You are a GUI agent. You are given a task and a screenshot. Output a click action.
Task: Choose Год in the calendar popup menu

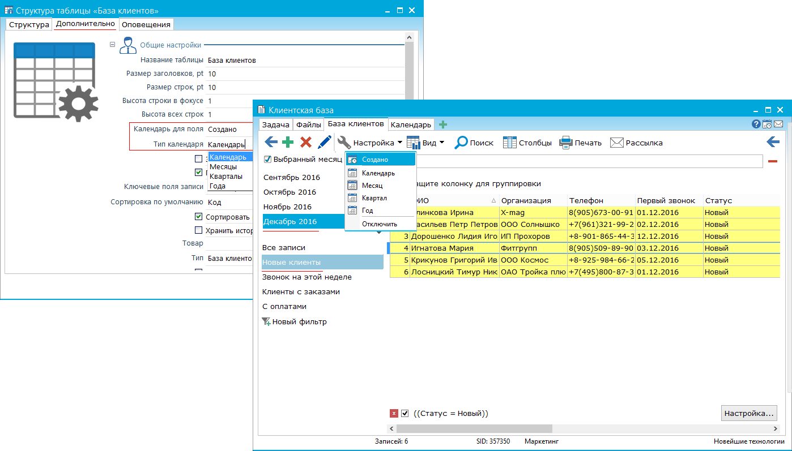[367, 211]
